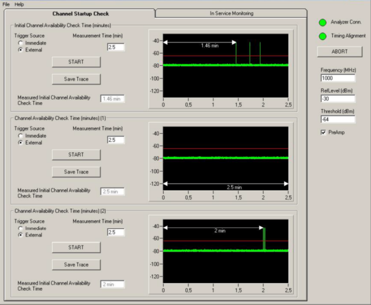
Task: Click Save Trace in Initial Channel Availability section
Action: [76, 79]
